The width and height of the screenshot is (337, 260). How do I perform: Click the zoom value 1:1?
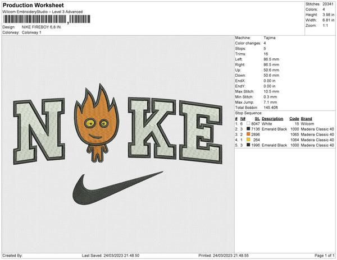pos(325,26)
